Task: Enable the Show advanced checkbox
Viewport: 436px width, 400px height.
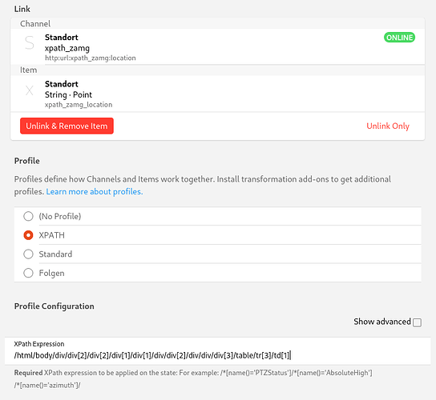Action: point(417,322)
